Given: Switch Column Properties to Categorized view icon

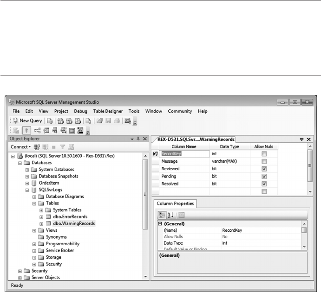Looking at the screenshot, I should (162, 215).
